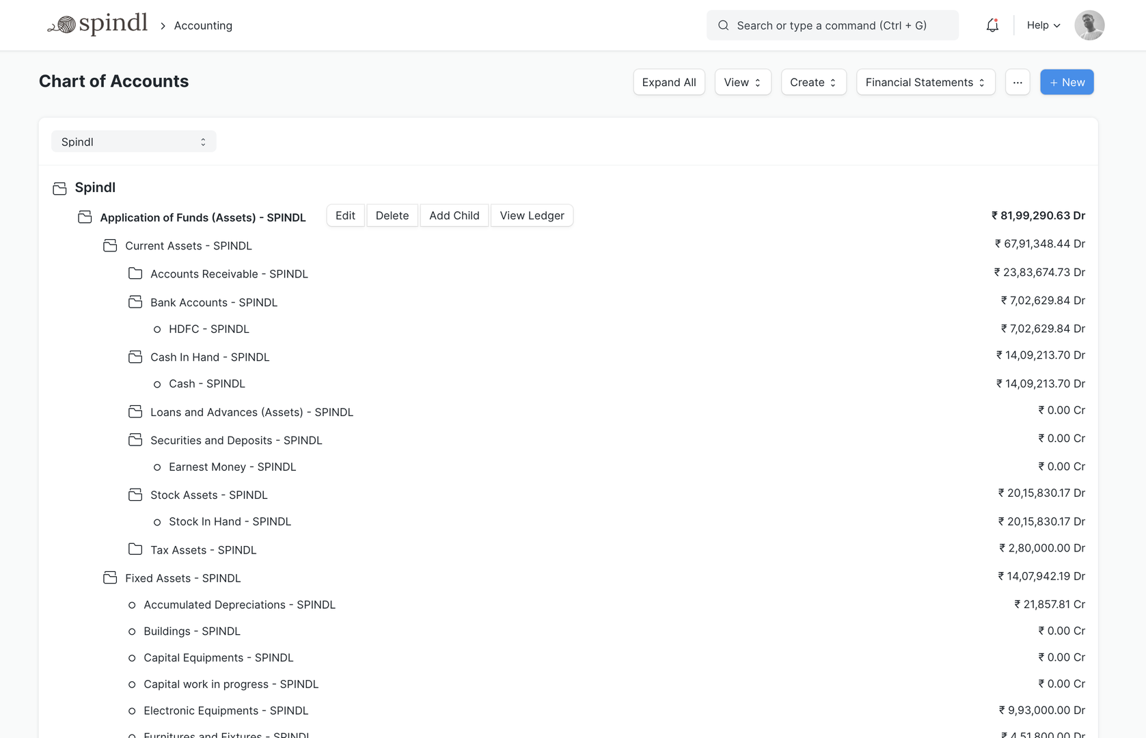Screen dimensions: 1146x738
Task: Open the notifications bell
Action: (x=992, y=25)
